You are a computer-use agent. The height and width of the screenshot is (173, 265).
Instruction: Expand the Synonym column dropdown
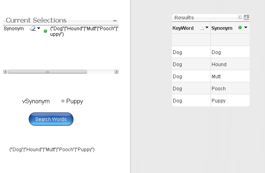click(246, 28)
